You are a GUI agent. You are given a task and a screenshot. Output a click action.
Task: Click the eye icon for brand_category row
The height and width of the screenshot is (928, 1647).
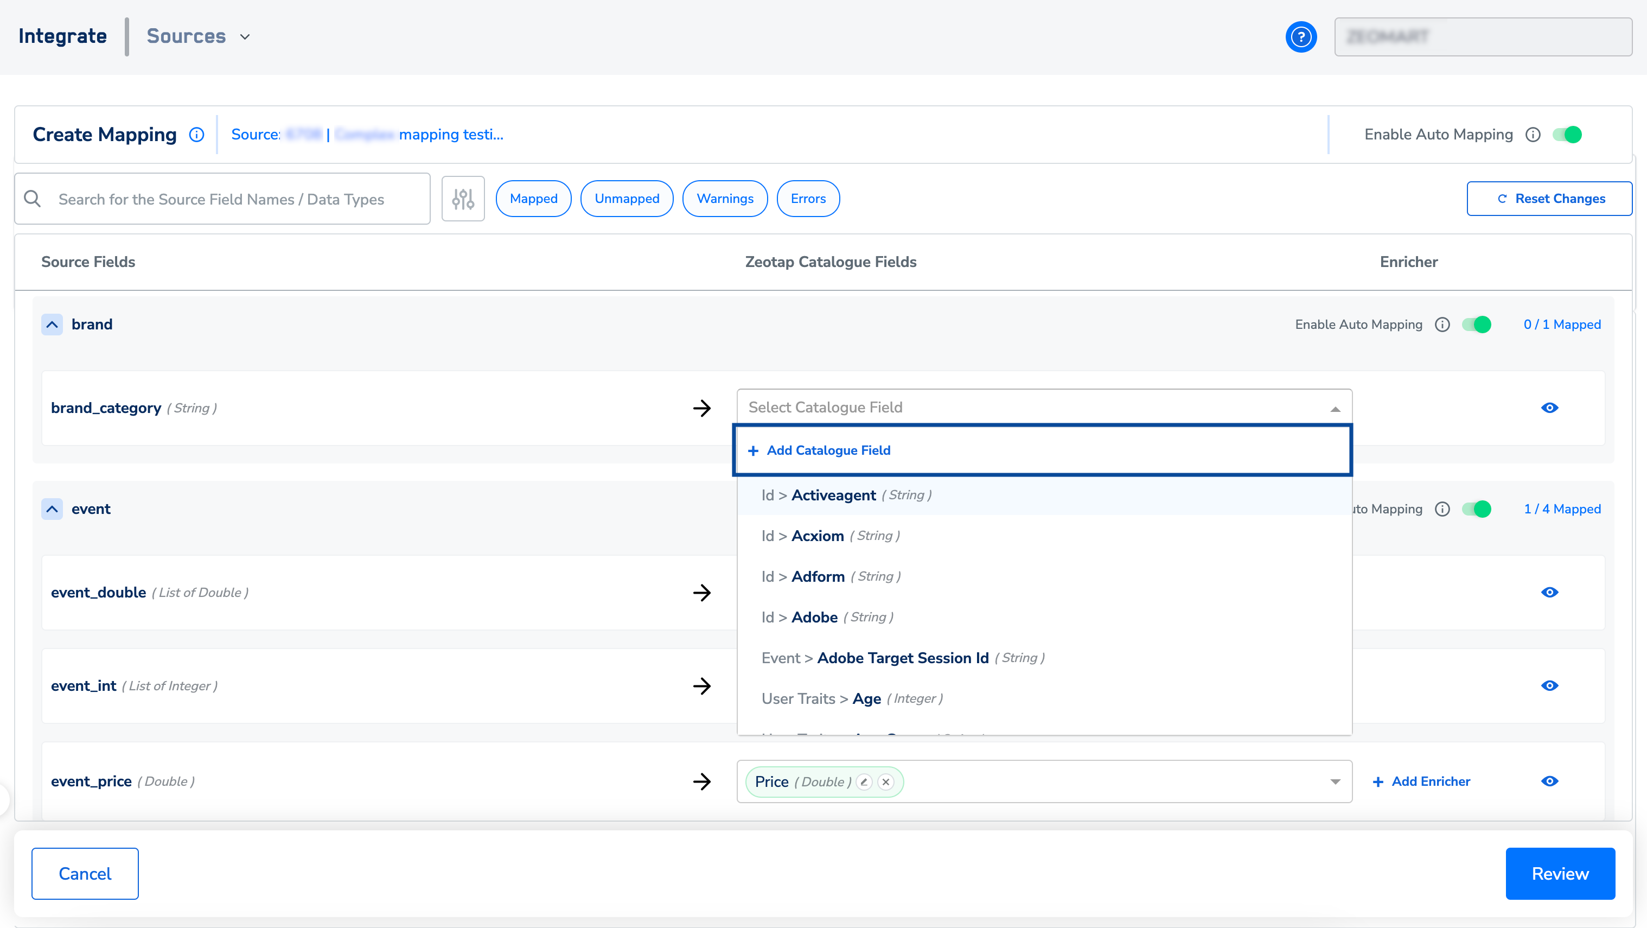(x=1549, y=408)
